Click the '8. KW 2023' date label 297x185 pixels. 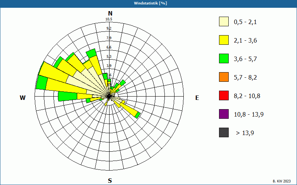coord(282,181)
